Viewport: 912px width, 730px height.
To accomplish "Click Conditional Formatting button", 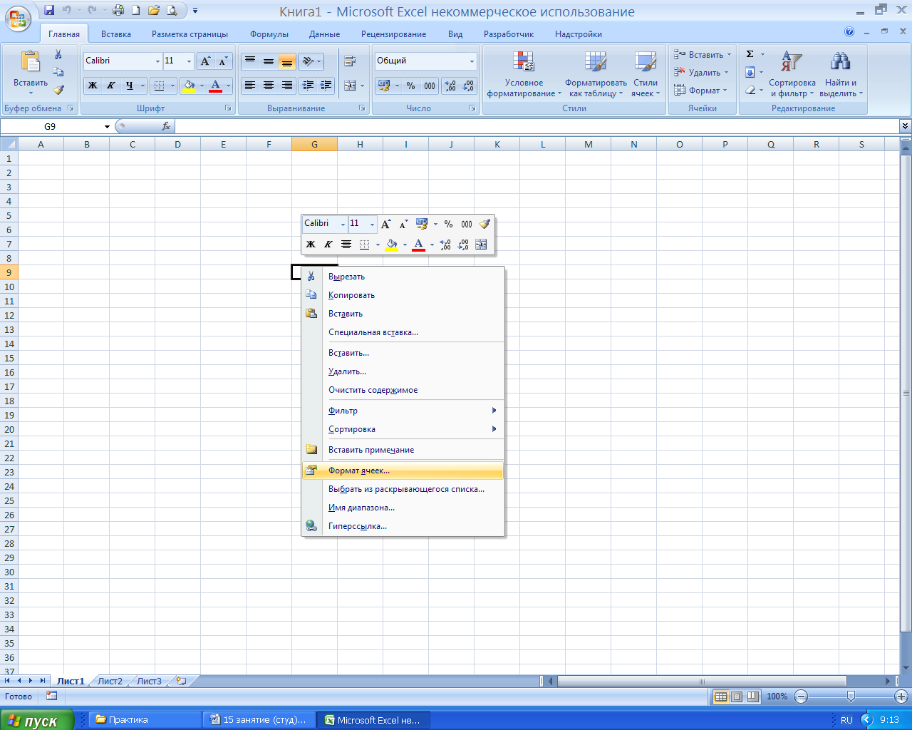I will tap(524, 74).
